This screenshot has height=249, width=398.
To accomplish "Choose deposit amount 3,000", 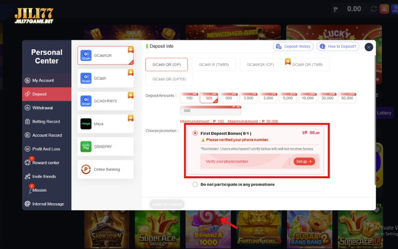I will 268,98.
